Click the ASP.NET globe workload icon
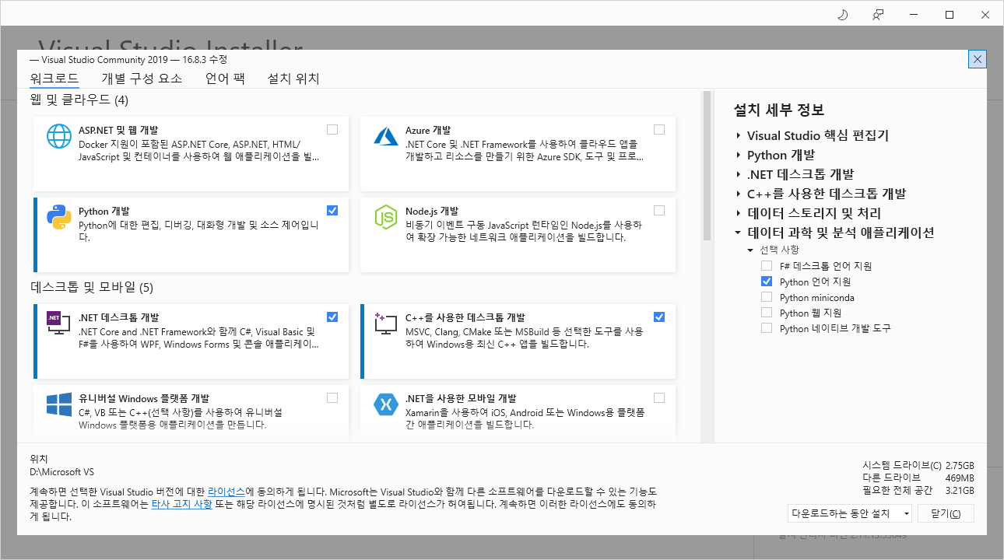Image resolution: width=1004 pixels, height=560 pixels. click(59, 136)
